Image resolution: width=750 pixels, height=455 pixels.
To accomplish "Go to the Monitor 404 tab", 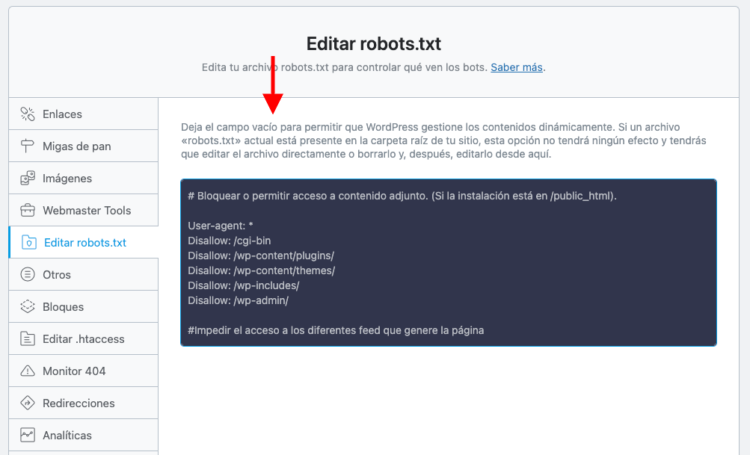I will click(x=83, y=371).
